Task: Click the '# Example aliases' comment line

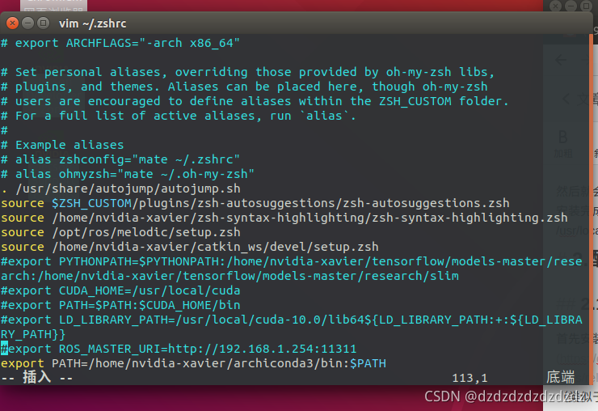Action: coord(62,145)
